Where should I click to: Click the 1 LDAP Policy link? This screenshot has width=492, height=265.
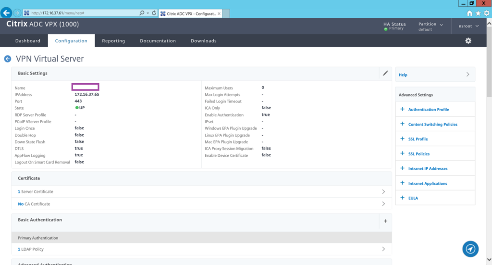point(30,249)
